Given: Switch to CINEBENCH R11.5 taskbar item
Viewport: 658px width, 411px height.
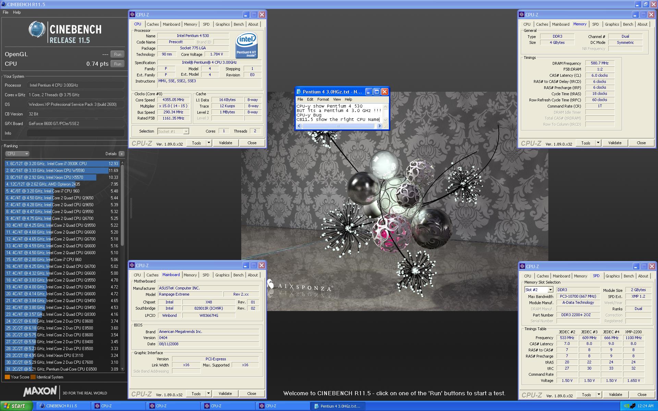Looking at the screenshot, I should tap(63, 406).
